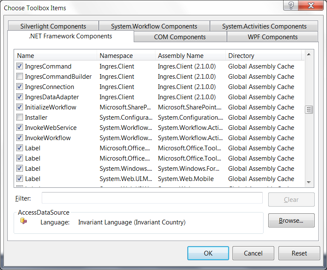Switch to the COM Components tab
The width and height of the screenshot is (327, 270).
point(180,37)
